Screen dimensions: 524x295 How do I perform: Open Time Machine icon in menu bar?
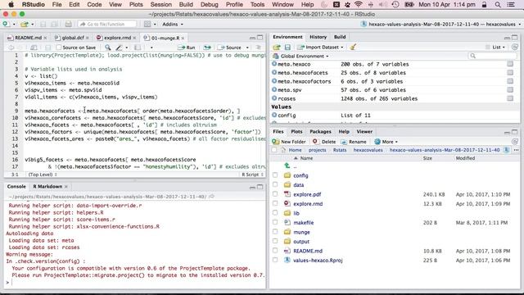tap(395, 5)
